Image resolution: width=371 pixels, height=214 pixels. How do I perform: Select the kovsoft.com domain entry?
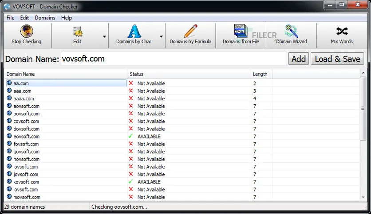pyautogui.click(x=26, y=182)
